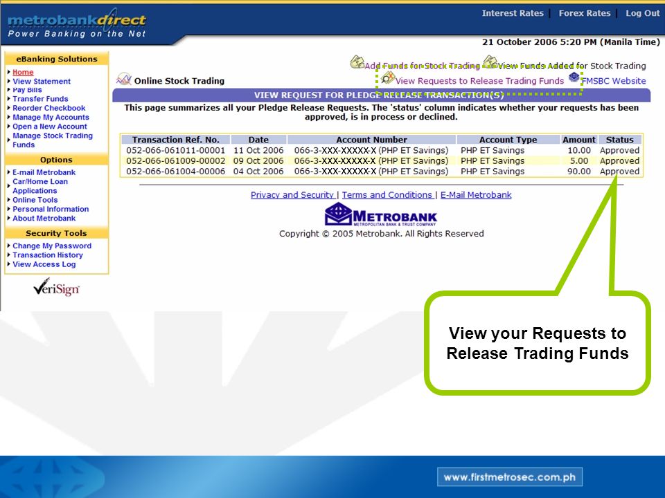Select Open a New Account link
The height and width of the screenshot is (498, 665).
tap(50, 127)
